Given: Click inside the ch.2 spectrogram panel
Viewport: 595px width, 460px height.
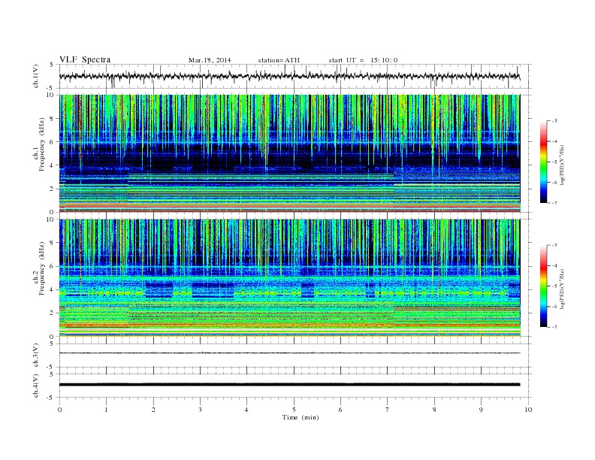Looking at the screenshot, I should click(289, 277).
